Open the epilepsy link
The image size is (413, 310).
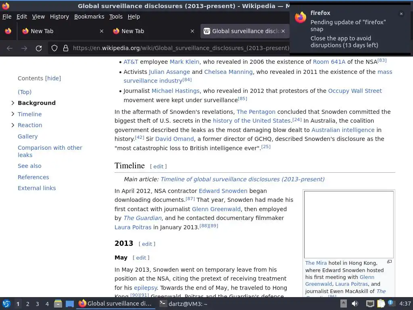coord(145,288)
